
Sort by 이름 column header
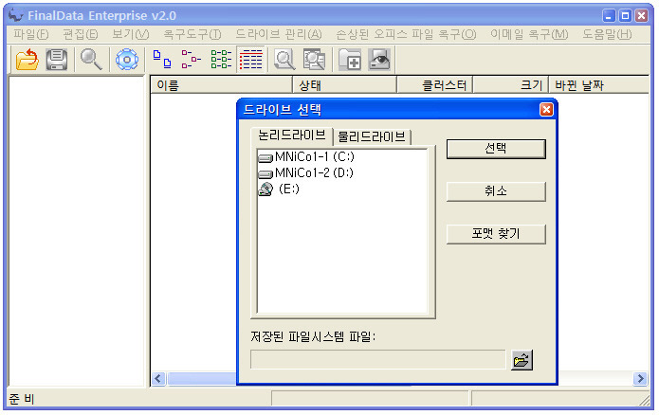pyautogui.click(x=221, y=85)
